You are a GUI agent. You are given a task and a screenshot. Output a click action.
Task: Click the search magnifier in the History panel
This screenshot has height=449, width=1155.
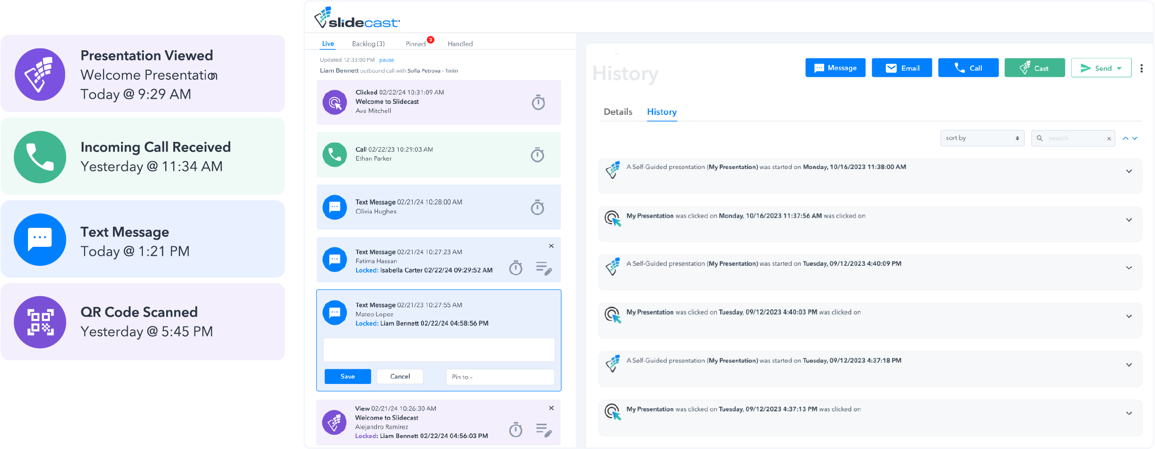click(x=1039, y=138)
